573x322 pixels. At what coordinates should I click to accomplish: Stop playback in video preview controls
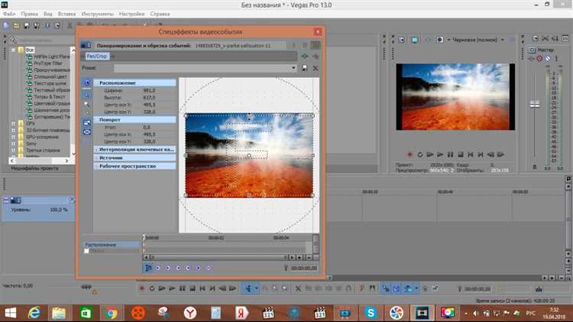(461, 154)
